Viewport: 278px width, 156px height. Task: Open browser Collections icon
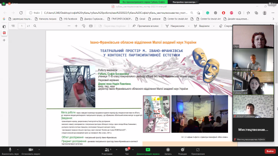tap(256, 13)
